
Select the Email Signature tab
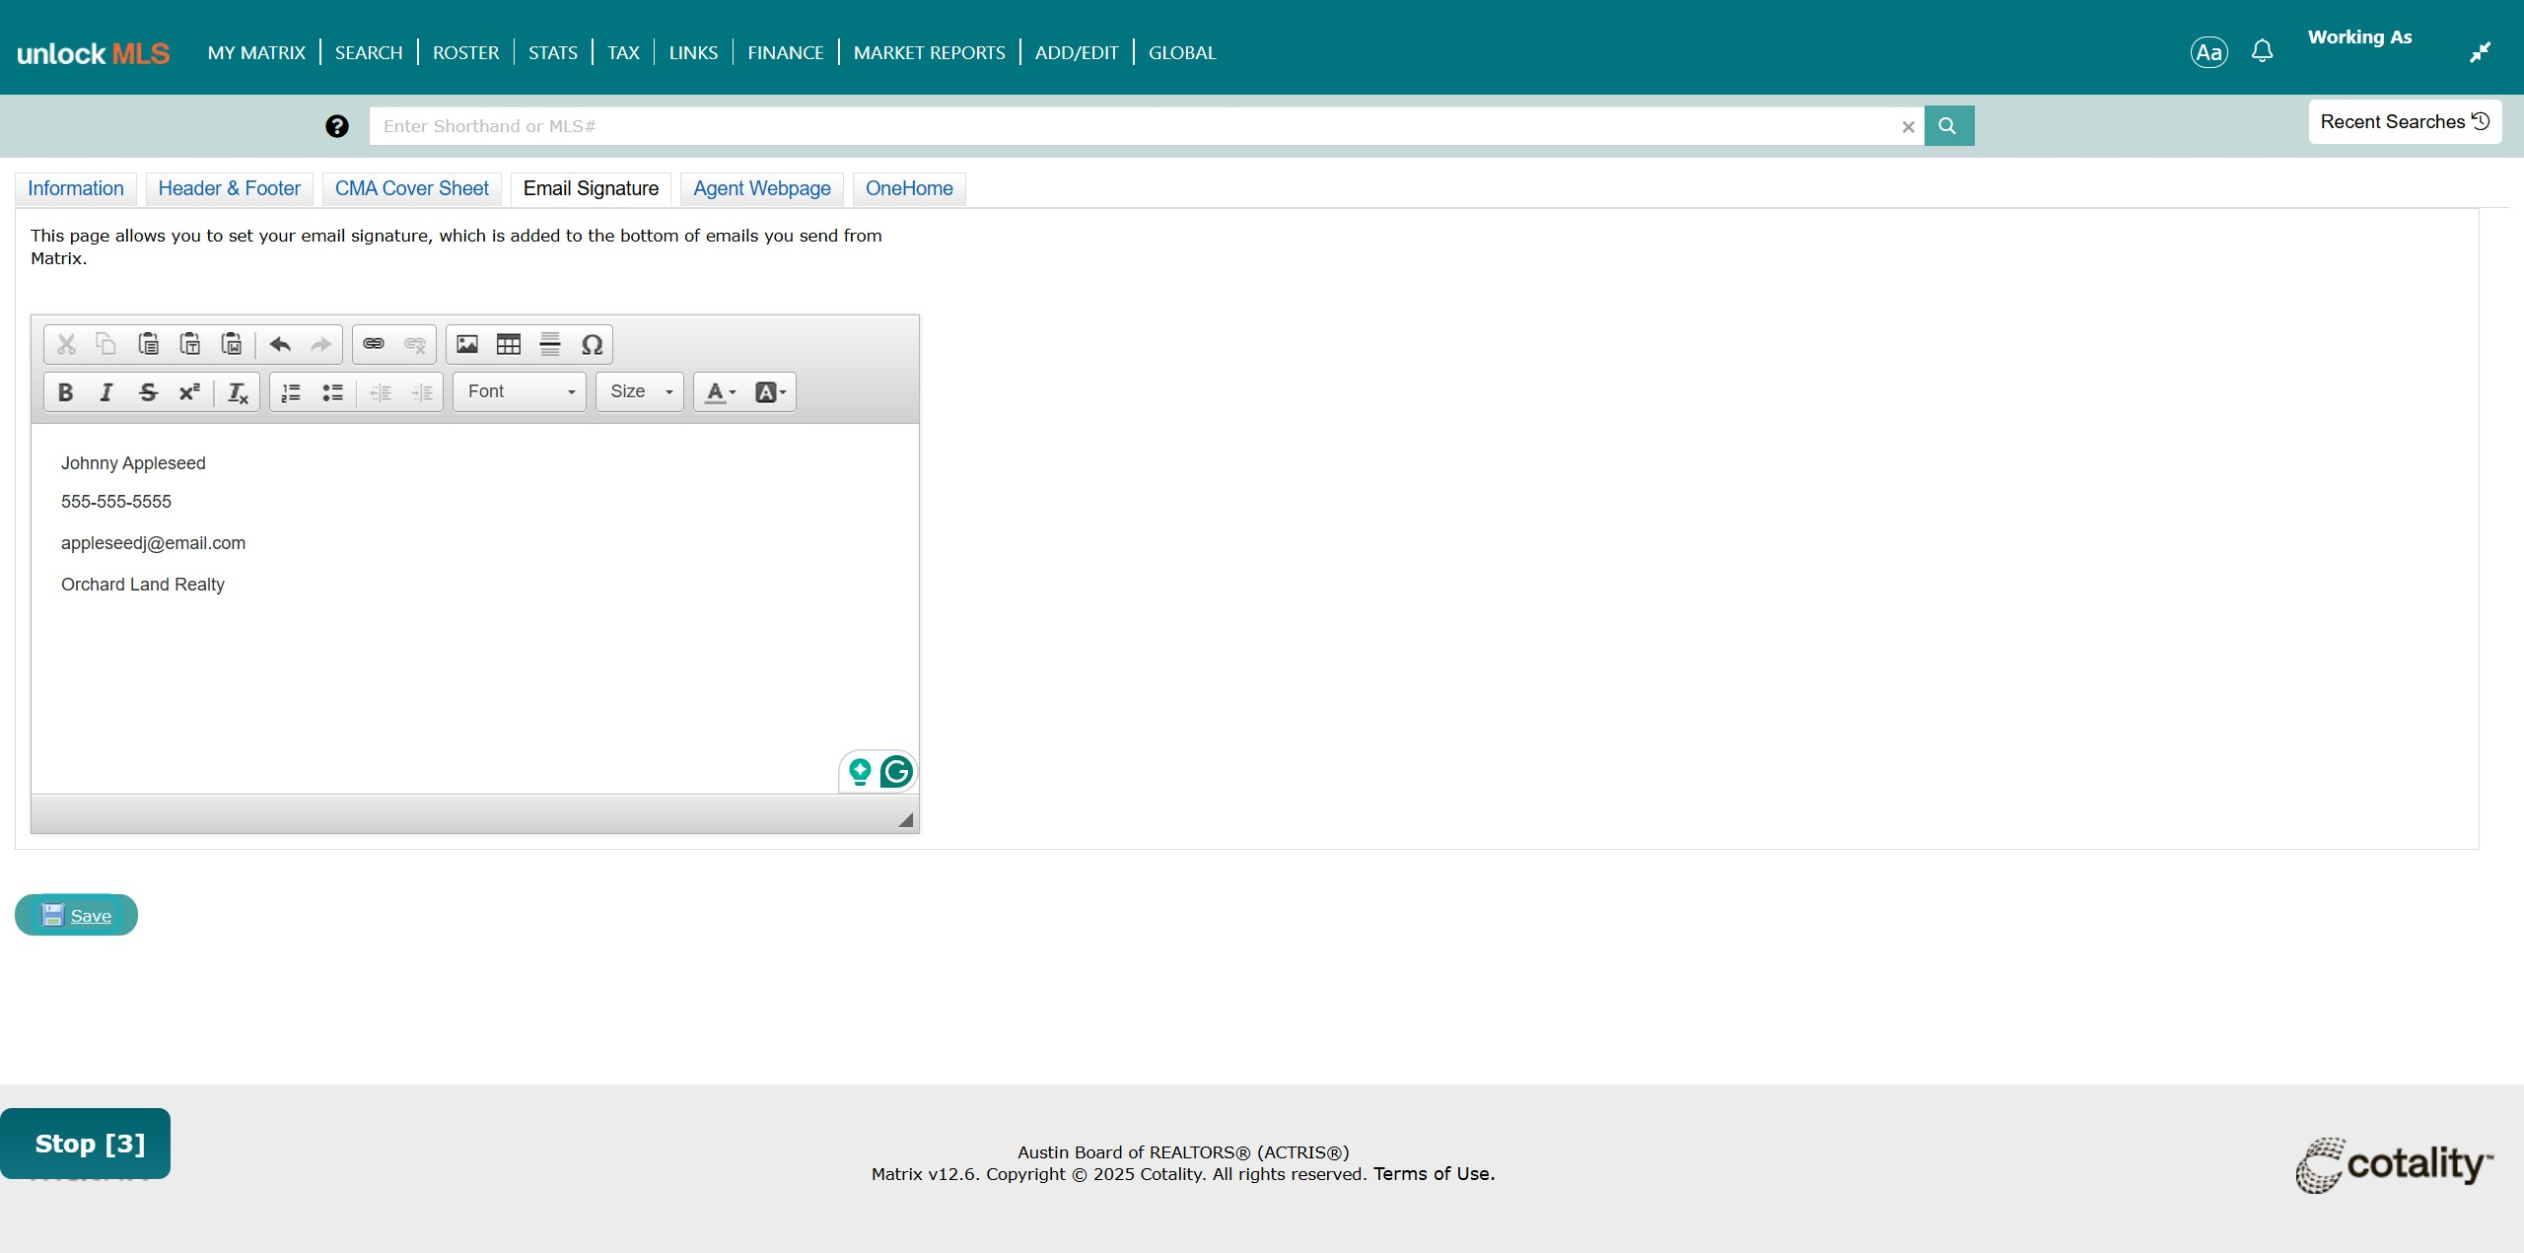[591, 188]
